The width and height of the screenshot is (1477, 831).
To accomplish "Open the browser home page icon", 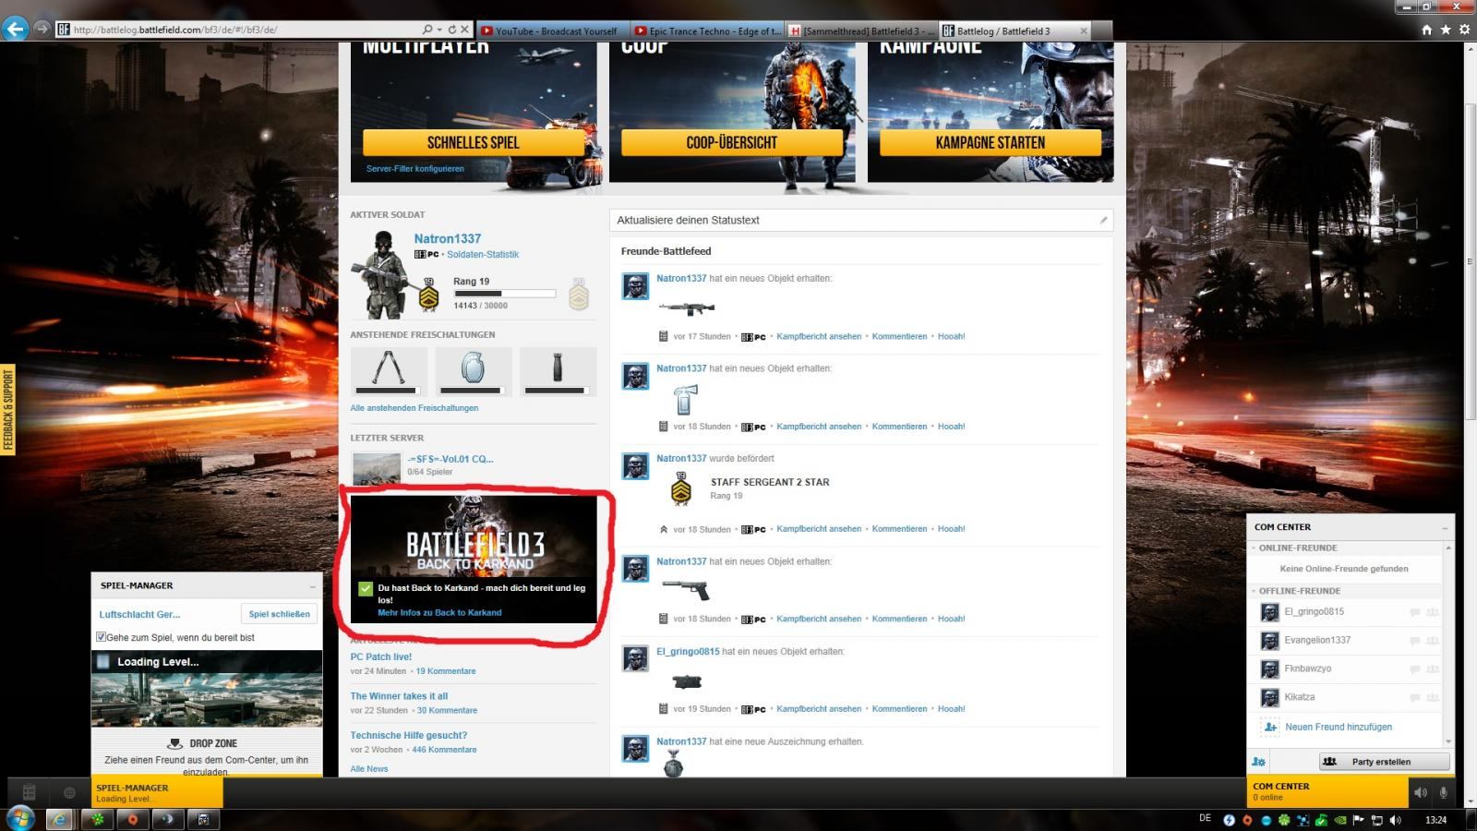I will coord(1427,30).
